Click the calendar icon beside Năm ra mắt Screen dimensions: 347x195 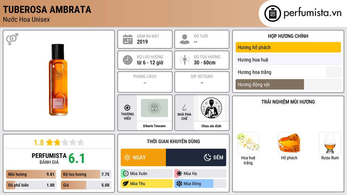click(128, 39)
